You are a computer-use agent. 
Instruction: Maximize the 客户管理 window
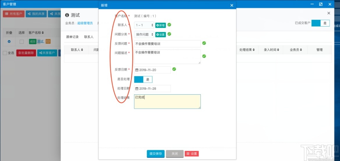(321, 4)
